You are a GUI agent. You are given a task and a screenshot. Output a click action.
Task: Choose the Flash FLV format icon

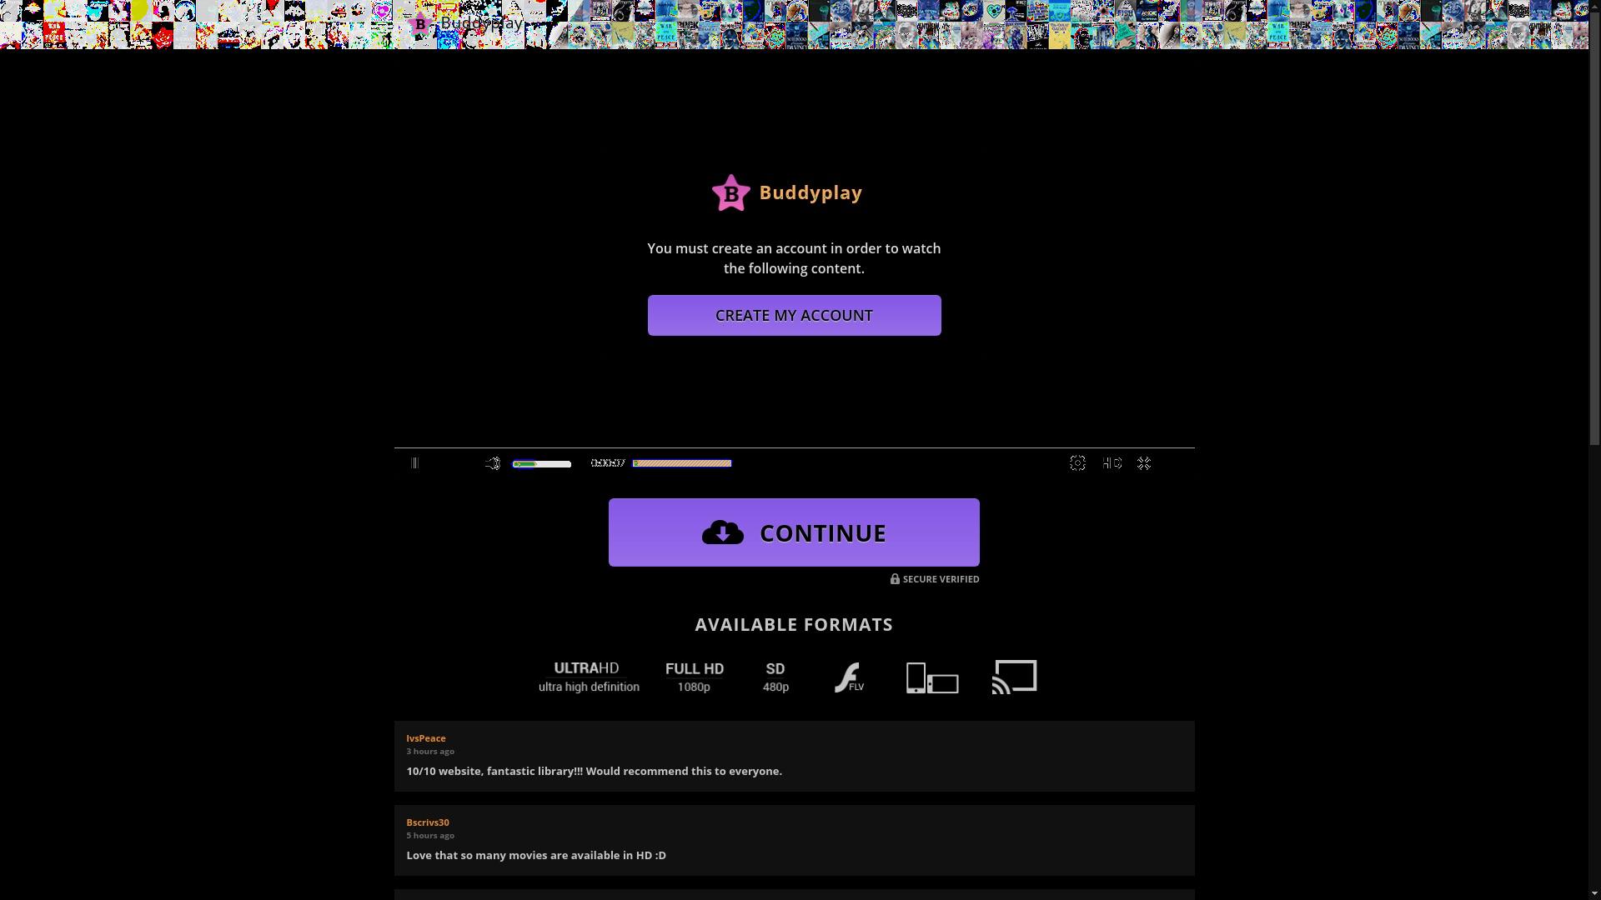[849, 677]
